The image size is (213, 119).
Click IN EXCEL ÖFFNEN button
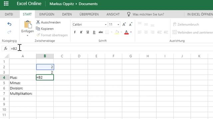pyautogui.click(x=200, y=14)
